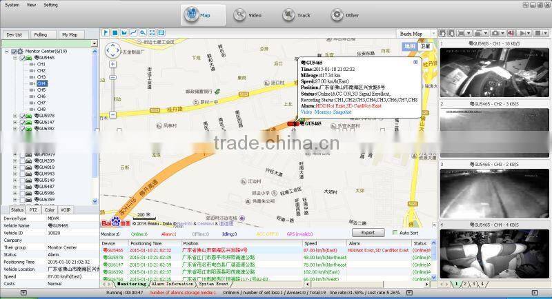Open the device search dropdown
This screenshot has height=299, width=552.
click(x=94, y=43)
